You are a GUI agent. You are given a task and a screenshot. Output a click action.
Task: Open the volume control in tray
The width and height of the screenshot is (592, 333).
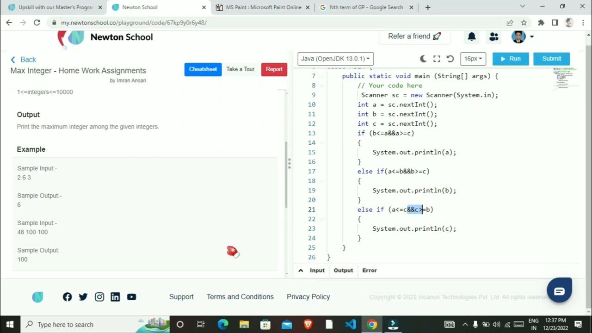(496, 325)
